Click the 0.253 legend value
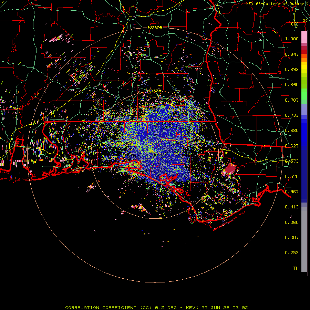The image size is (310, 310). tap(292, 253)
